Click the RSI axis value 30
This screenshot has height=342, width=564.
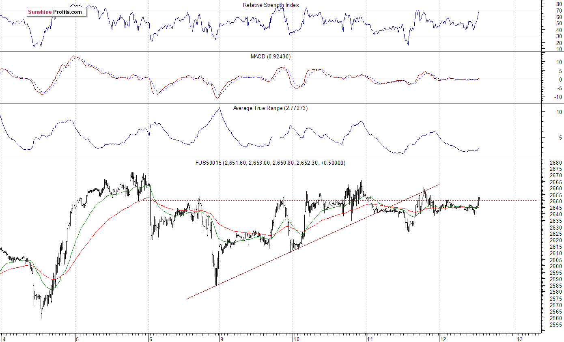pyautogui.click(x=559, y=36)
